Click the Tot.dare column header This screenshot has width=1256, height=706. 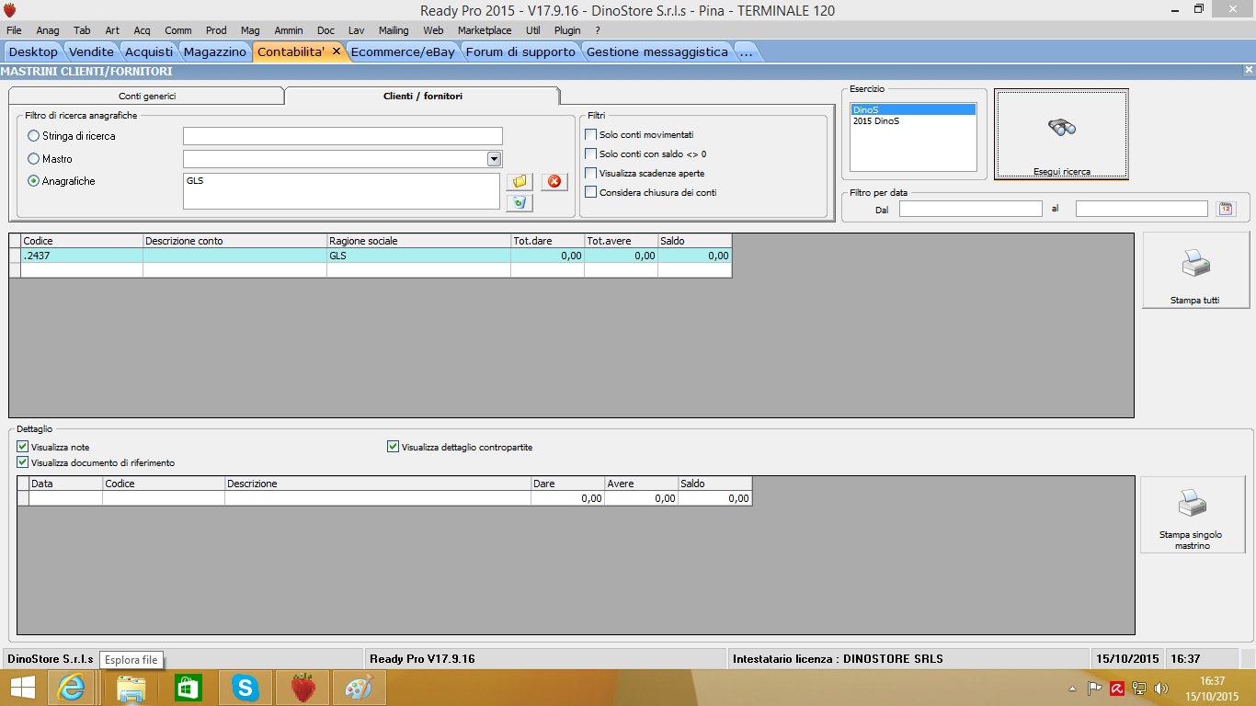pyautogui.click(x=547, y=241)
